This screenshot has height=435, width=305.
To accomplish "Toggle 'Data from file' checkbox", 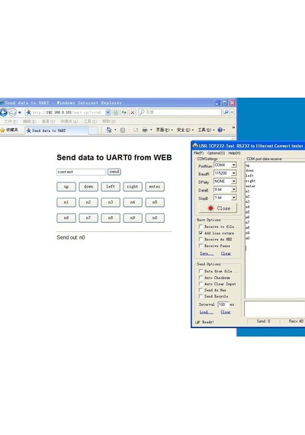I will click(x=201, y=271).
